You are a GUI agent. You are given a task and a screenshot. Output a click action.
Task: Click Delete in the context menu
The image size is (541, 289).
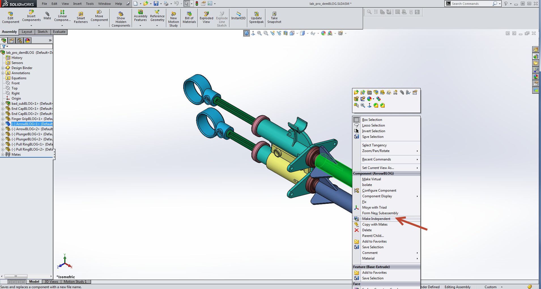[x=367, y=230]
